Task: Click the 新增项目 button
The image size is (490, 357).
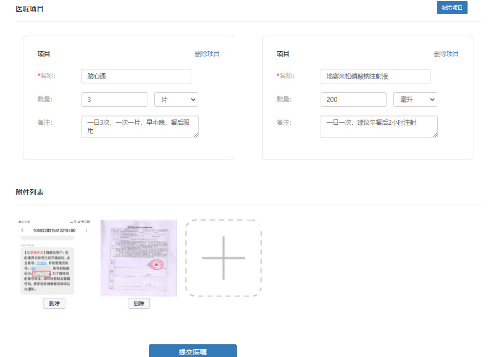Action: click(x=451, y=7)
